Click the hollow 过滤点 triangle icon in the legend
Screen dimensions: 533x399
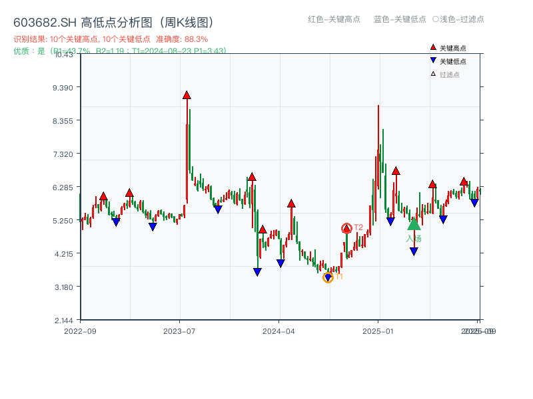432,73
